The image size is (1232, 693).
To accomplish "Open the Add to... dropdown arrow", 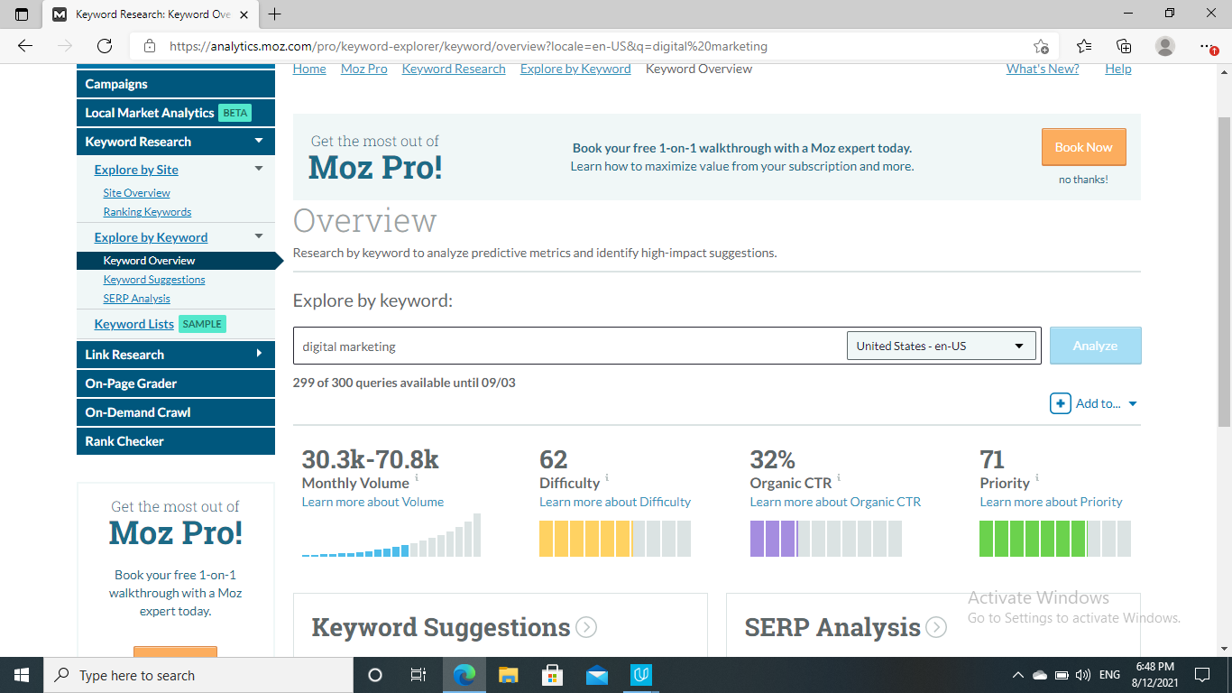I will (x=1133, y=404).
